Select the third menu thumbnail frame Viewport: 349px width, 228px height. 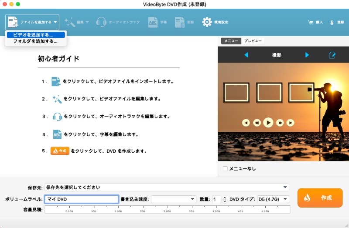click(x=301, y=92)
